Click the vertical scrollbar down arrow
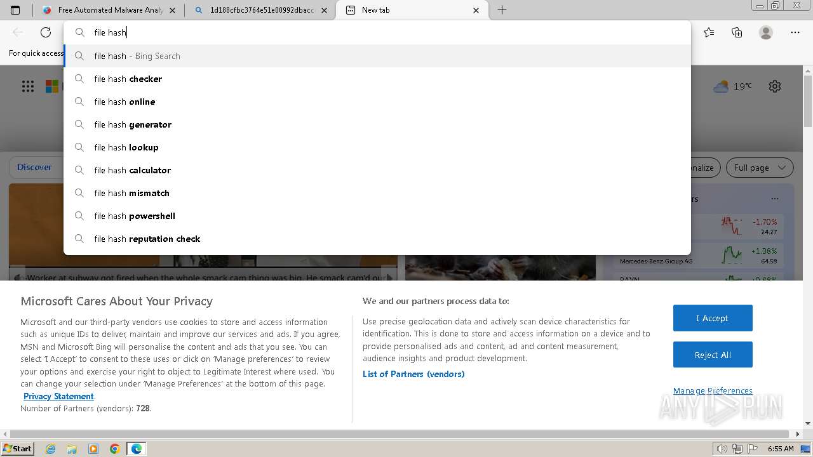 (x=808, y=423)
